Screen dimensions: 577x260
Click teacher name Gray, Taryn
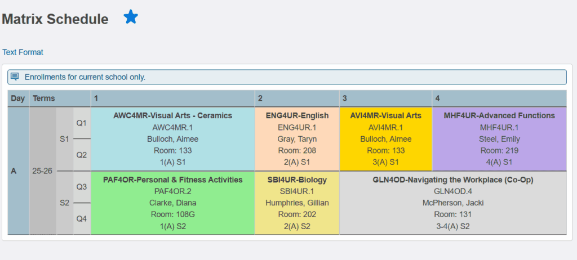[x=297, y=139]
